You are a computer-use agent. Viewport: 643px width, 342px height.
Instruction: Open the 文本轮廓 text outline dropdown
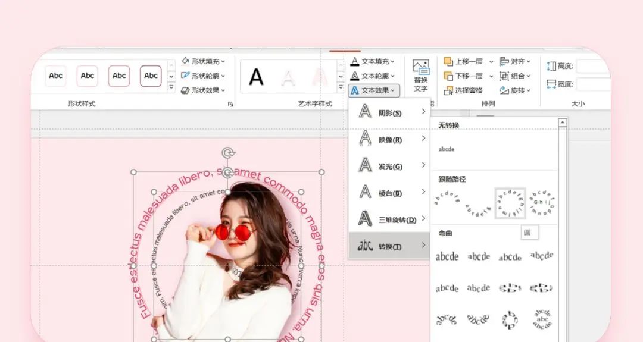pos(373,76)
